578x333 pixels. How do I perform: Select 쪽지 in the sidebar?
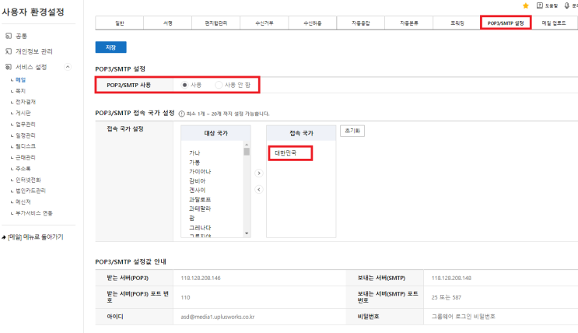pyautogui.click(x=21, y=91)
